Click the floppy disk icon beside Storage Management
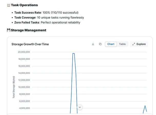Screen dimensions: 156x115 point(8,30)
